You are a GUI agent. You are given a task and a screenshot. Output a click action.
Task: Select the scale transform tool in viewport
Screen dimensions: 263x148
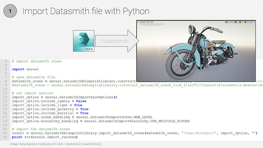230,23
